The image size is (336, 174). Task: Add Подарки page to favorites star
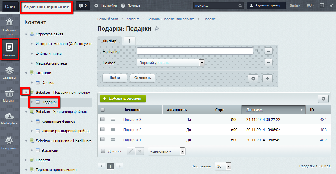coord(157,29)
